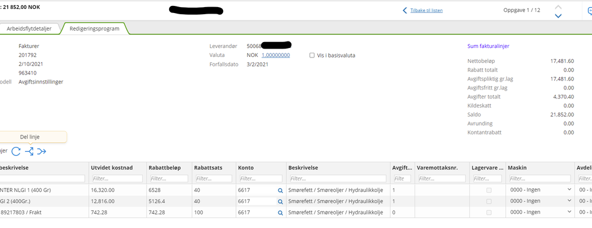The height and width of the screenshot is (228, 592).
Task: Go to previous task with up chevron
Action: point(558,7)
